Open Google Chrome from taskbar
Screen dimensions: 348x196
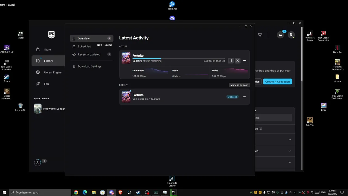(x=76, y=192)
